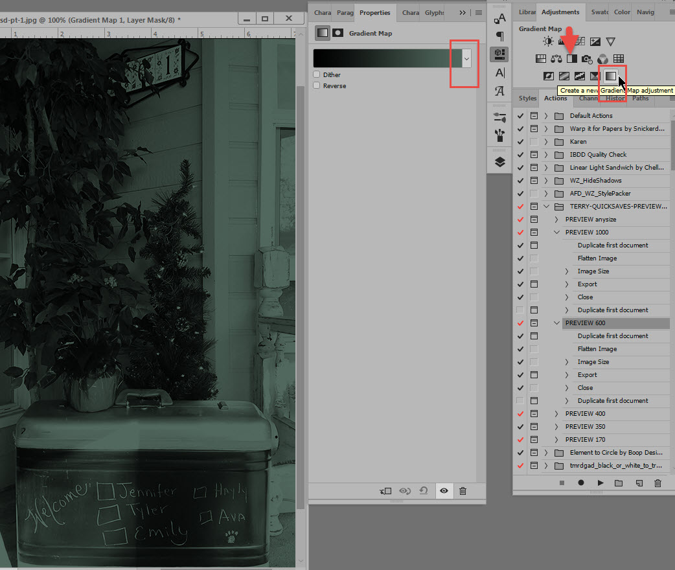
Task: Add a Photo Filter adjustment
Action: click(587, 58)
